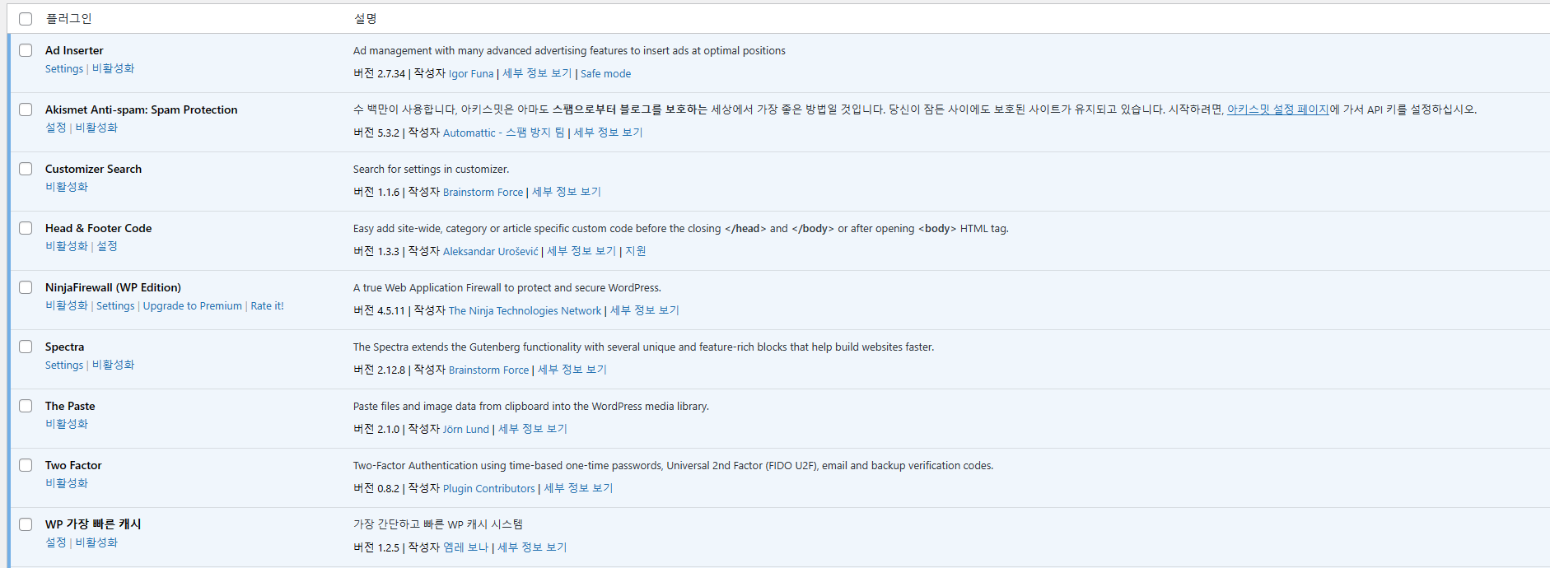1550x568 pixels.
Task: View The Paste 세부 정보 보기 details
Action: point(533,430)
